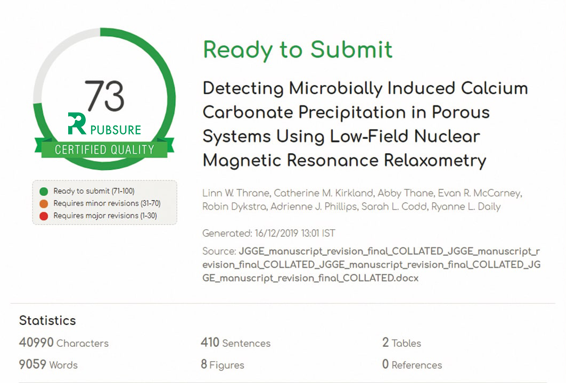Click the red major revisions dot
Viewport: 567px width, 383px height.
[x=44, y=216]
